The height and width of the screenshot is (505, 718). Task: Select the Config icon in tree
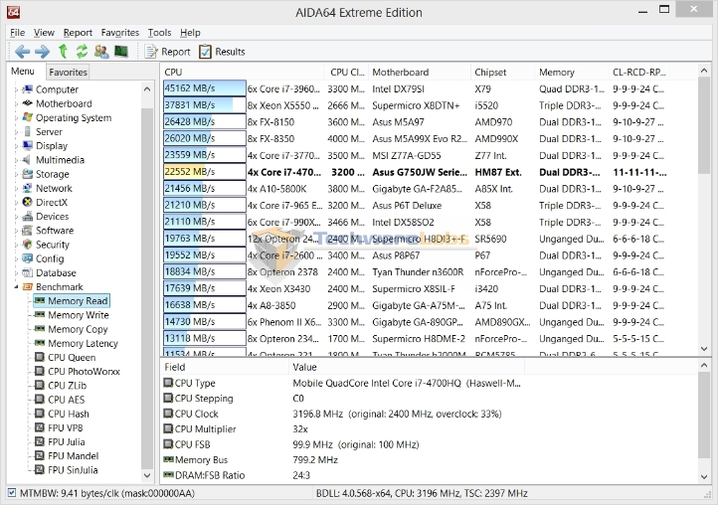point(28,258)
